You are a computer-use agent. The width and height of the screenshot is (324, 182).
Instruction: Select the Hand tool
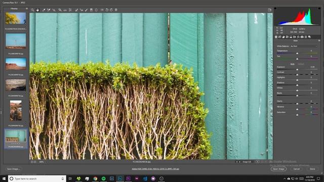37,10
